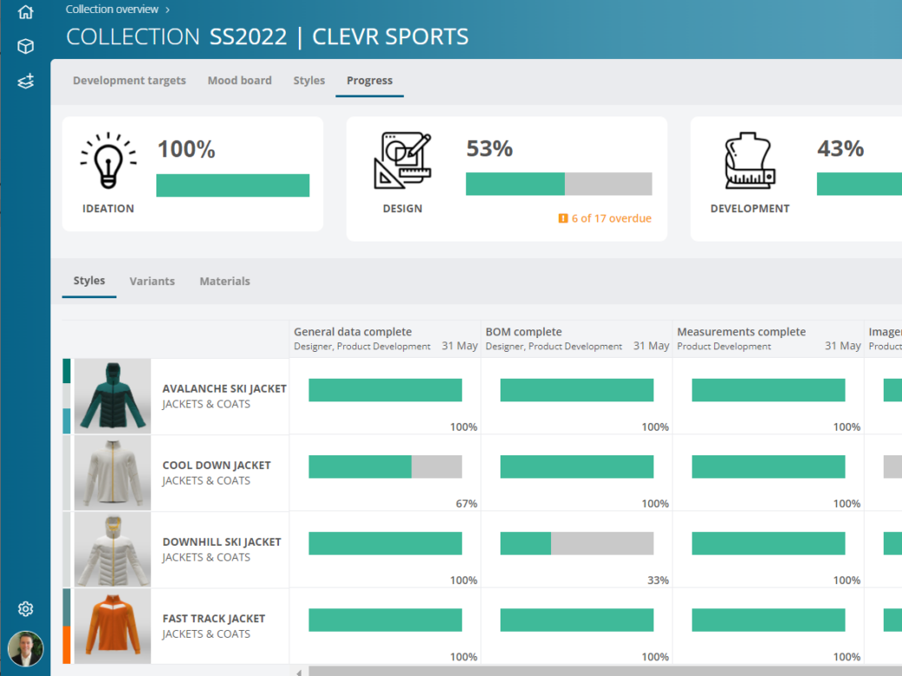Open the Fast Track Jacket thumbnail
The height and width of the screenshot is (676, 902).
[113, 626]
